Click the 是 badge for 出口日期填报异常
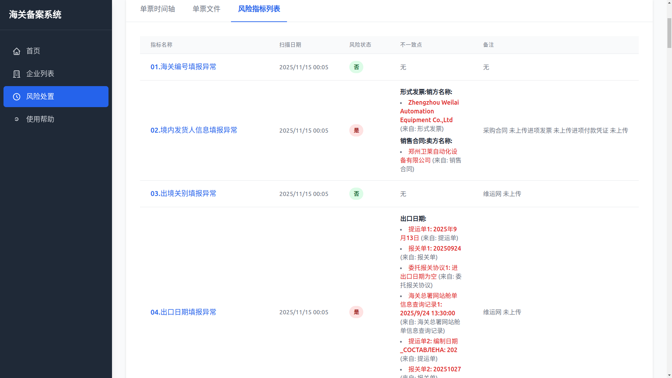 (x=356, y=312)
